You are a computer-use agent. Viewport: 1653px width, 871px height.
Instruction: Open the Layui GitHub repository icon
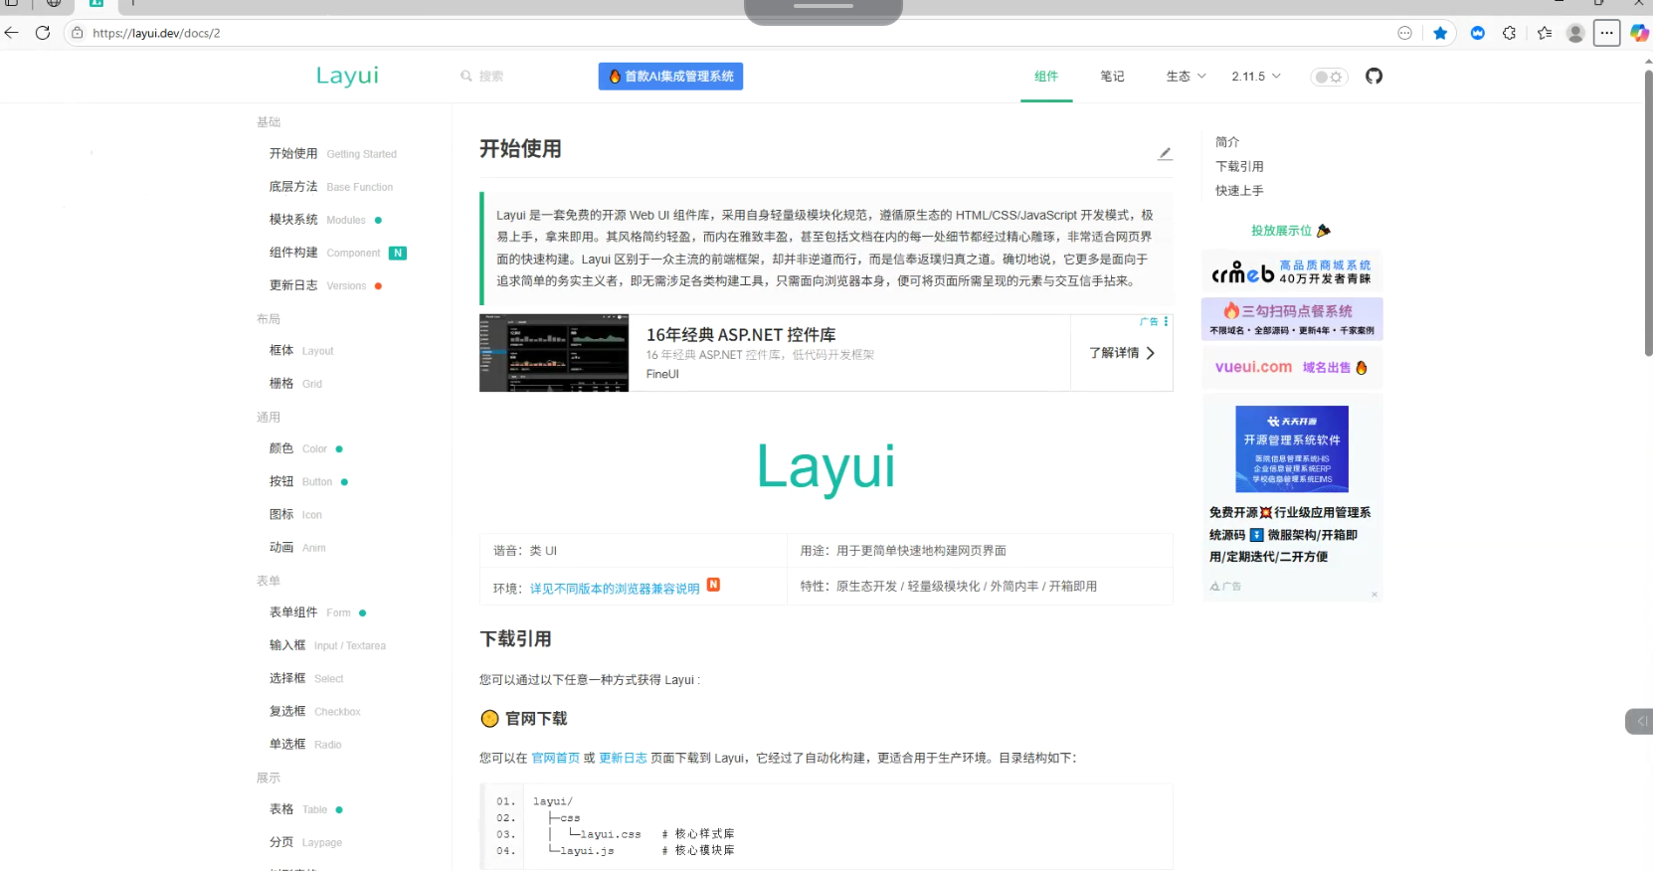[1374, 77]
